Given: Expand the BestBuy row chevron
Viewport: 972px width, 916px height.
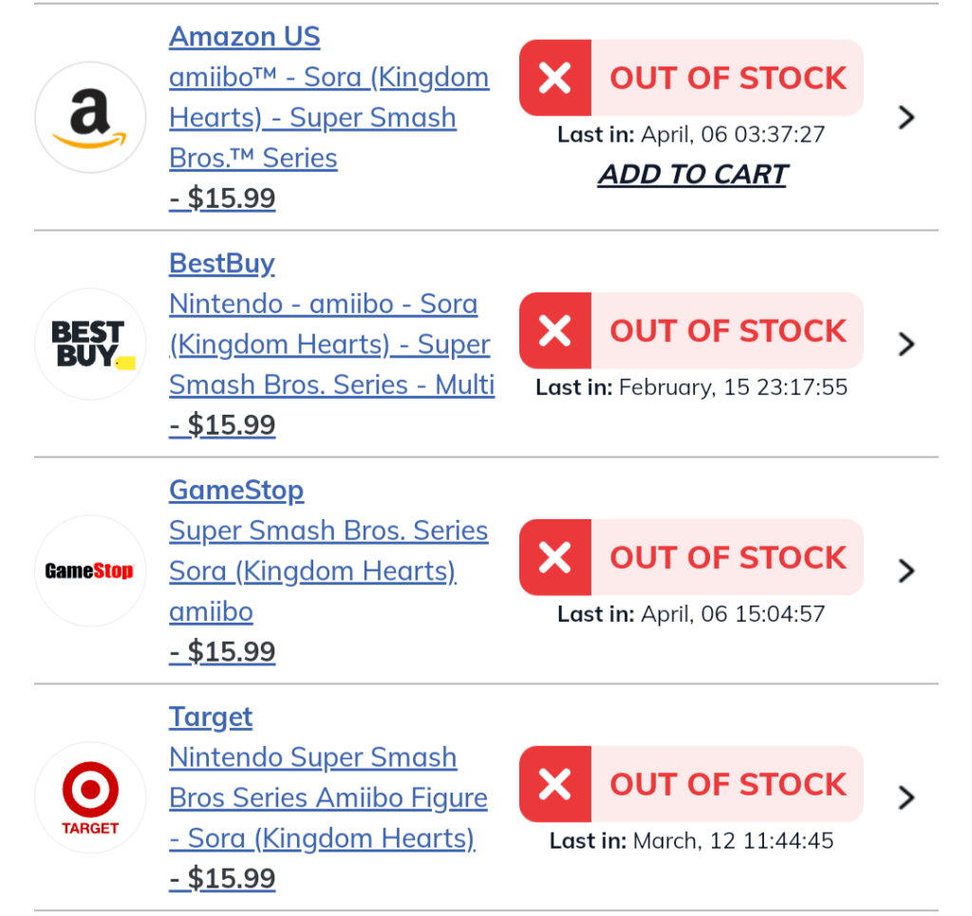Looking at the screenshot, I should pyautogui.click(x=907, y=344).
